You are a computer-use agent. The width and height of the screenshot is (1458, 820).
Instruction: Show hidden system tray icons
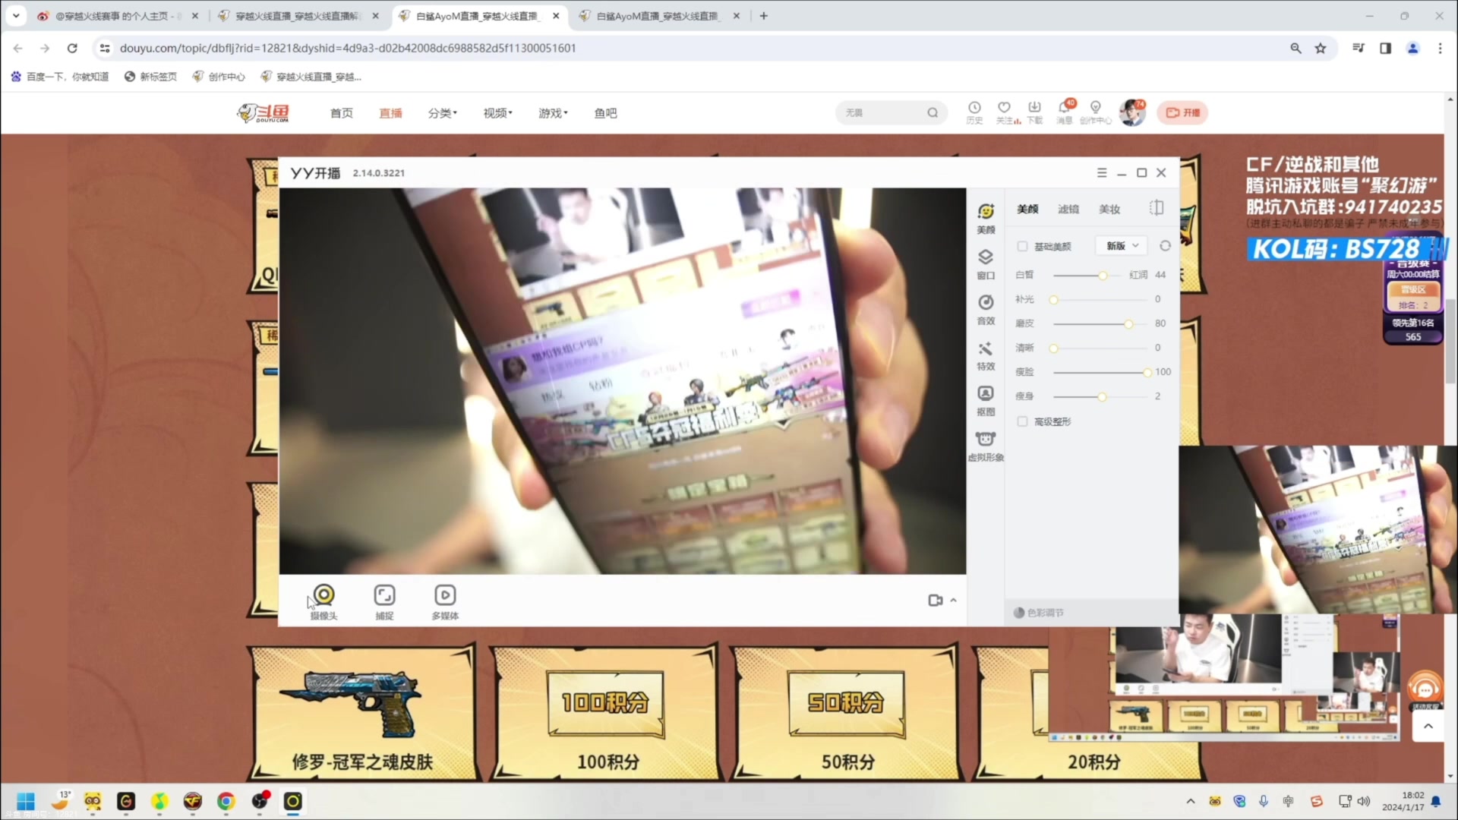click(x=1191, y=801)
